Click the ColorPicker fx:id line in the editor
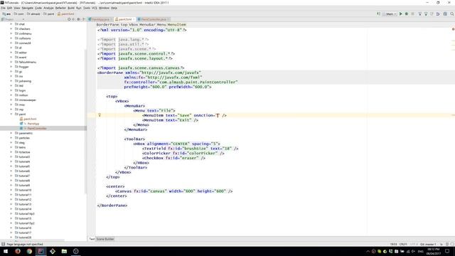 (x=183, y=154)
